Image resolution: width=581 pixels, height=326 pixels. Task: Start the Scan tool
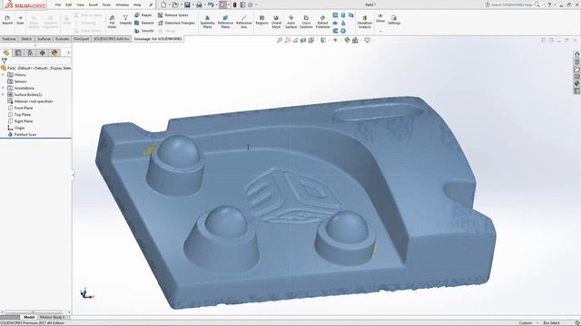tap(20, 20)
